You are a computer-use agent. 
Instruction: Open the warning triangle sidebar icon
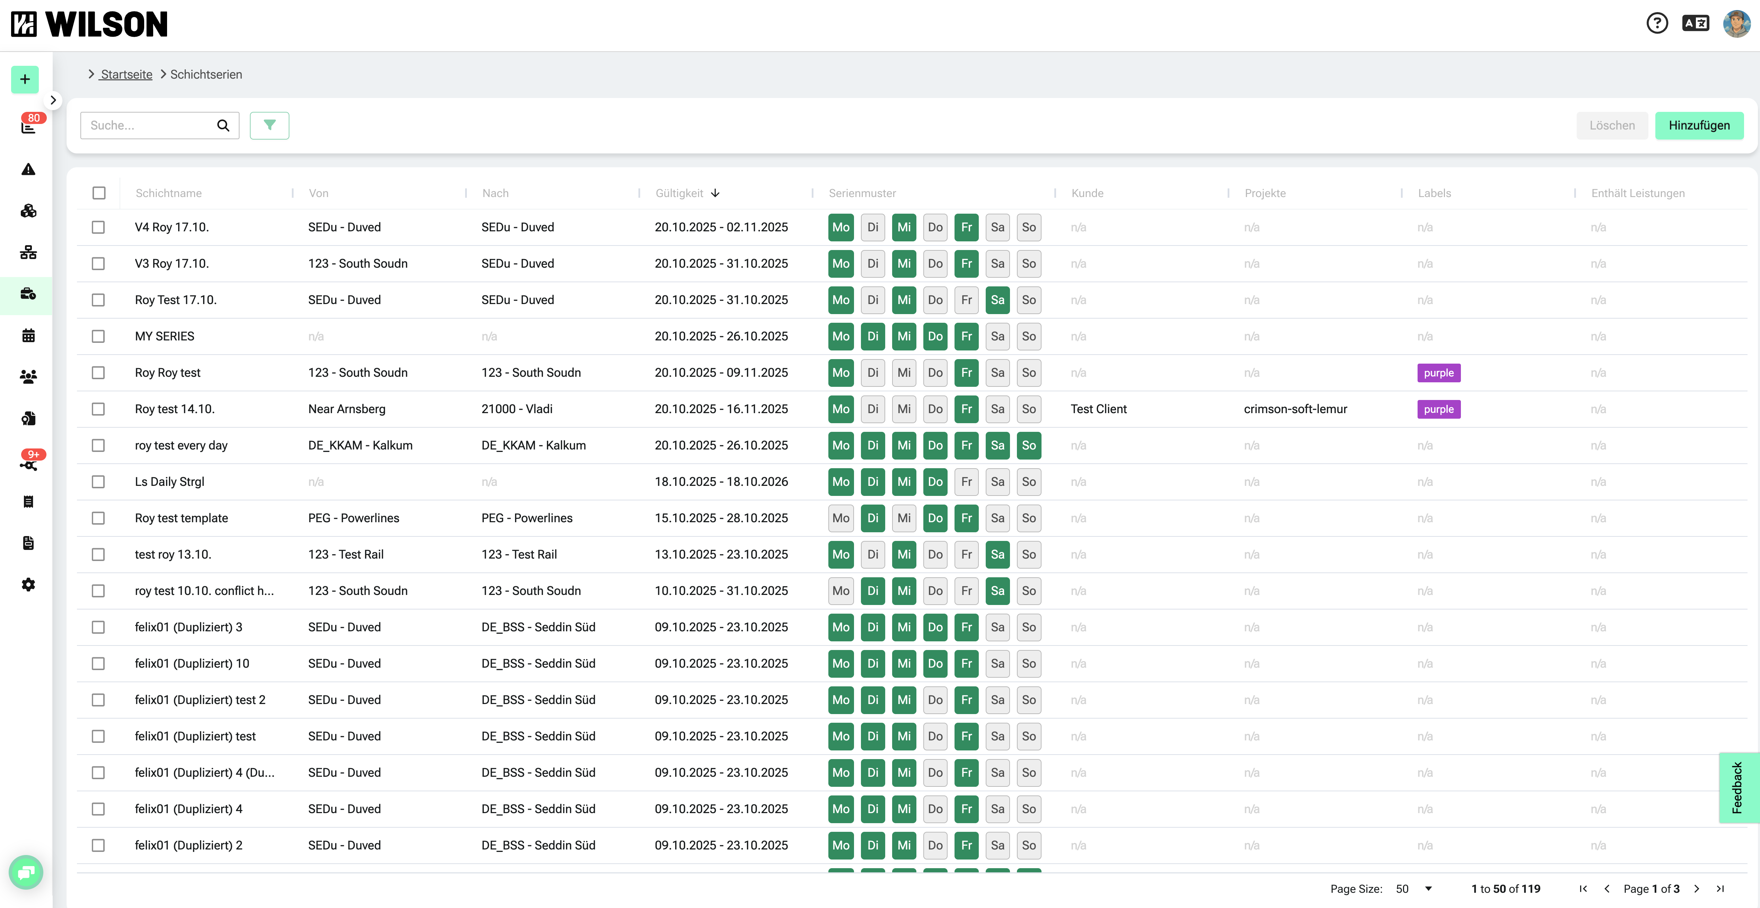(28, 169)
